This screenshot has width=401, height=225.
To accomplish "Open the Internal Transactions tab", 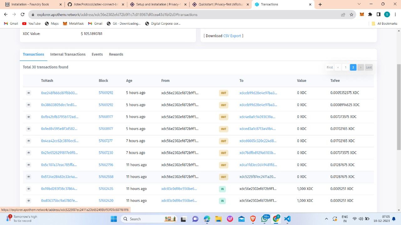I will 68,54.
